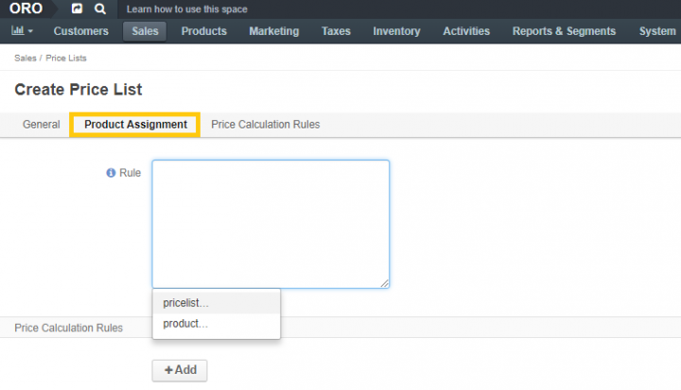Click the Rule info icon

(111, 173)
